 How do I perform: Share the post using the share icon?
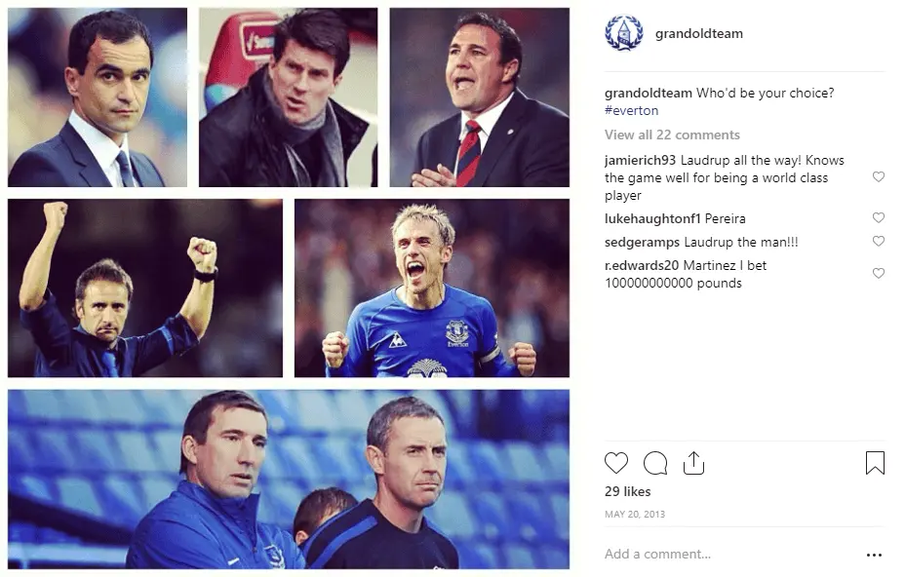click(x=693, y=463)
